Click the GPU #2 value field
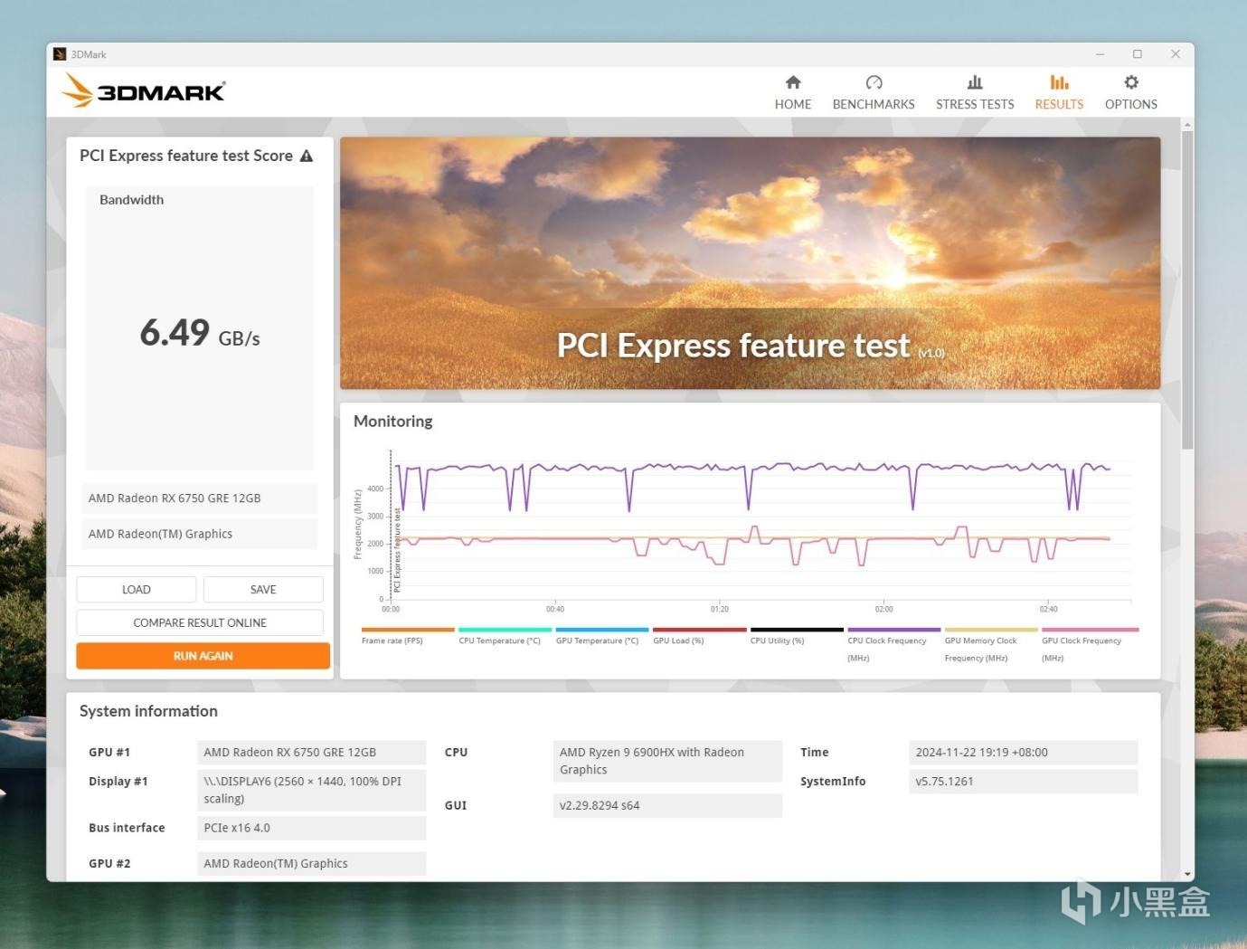 [x=311, y=864]
